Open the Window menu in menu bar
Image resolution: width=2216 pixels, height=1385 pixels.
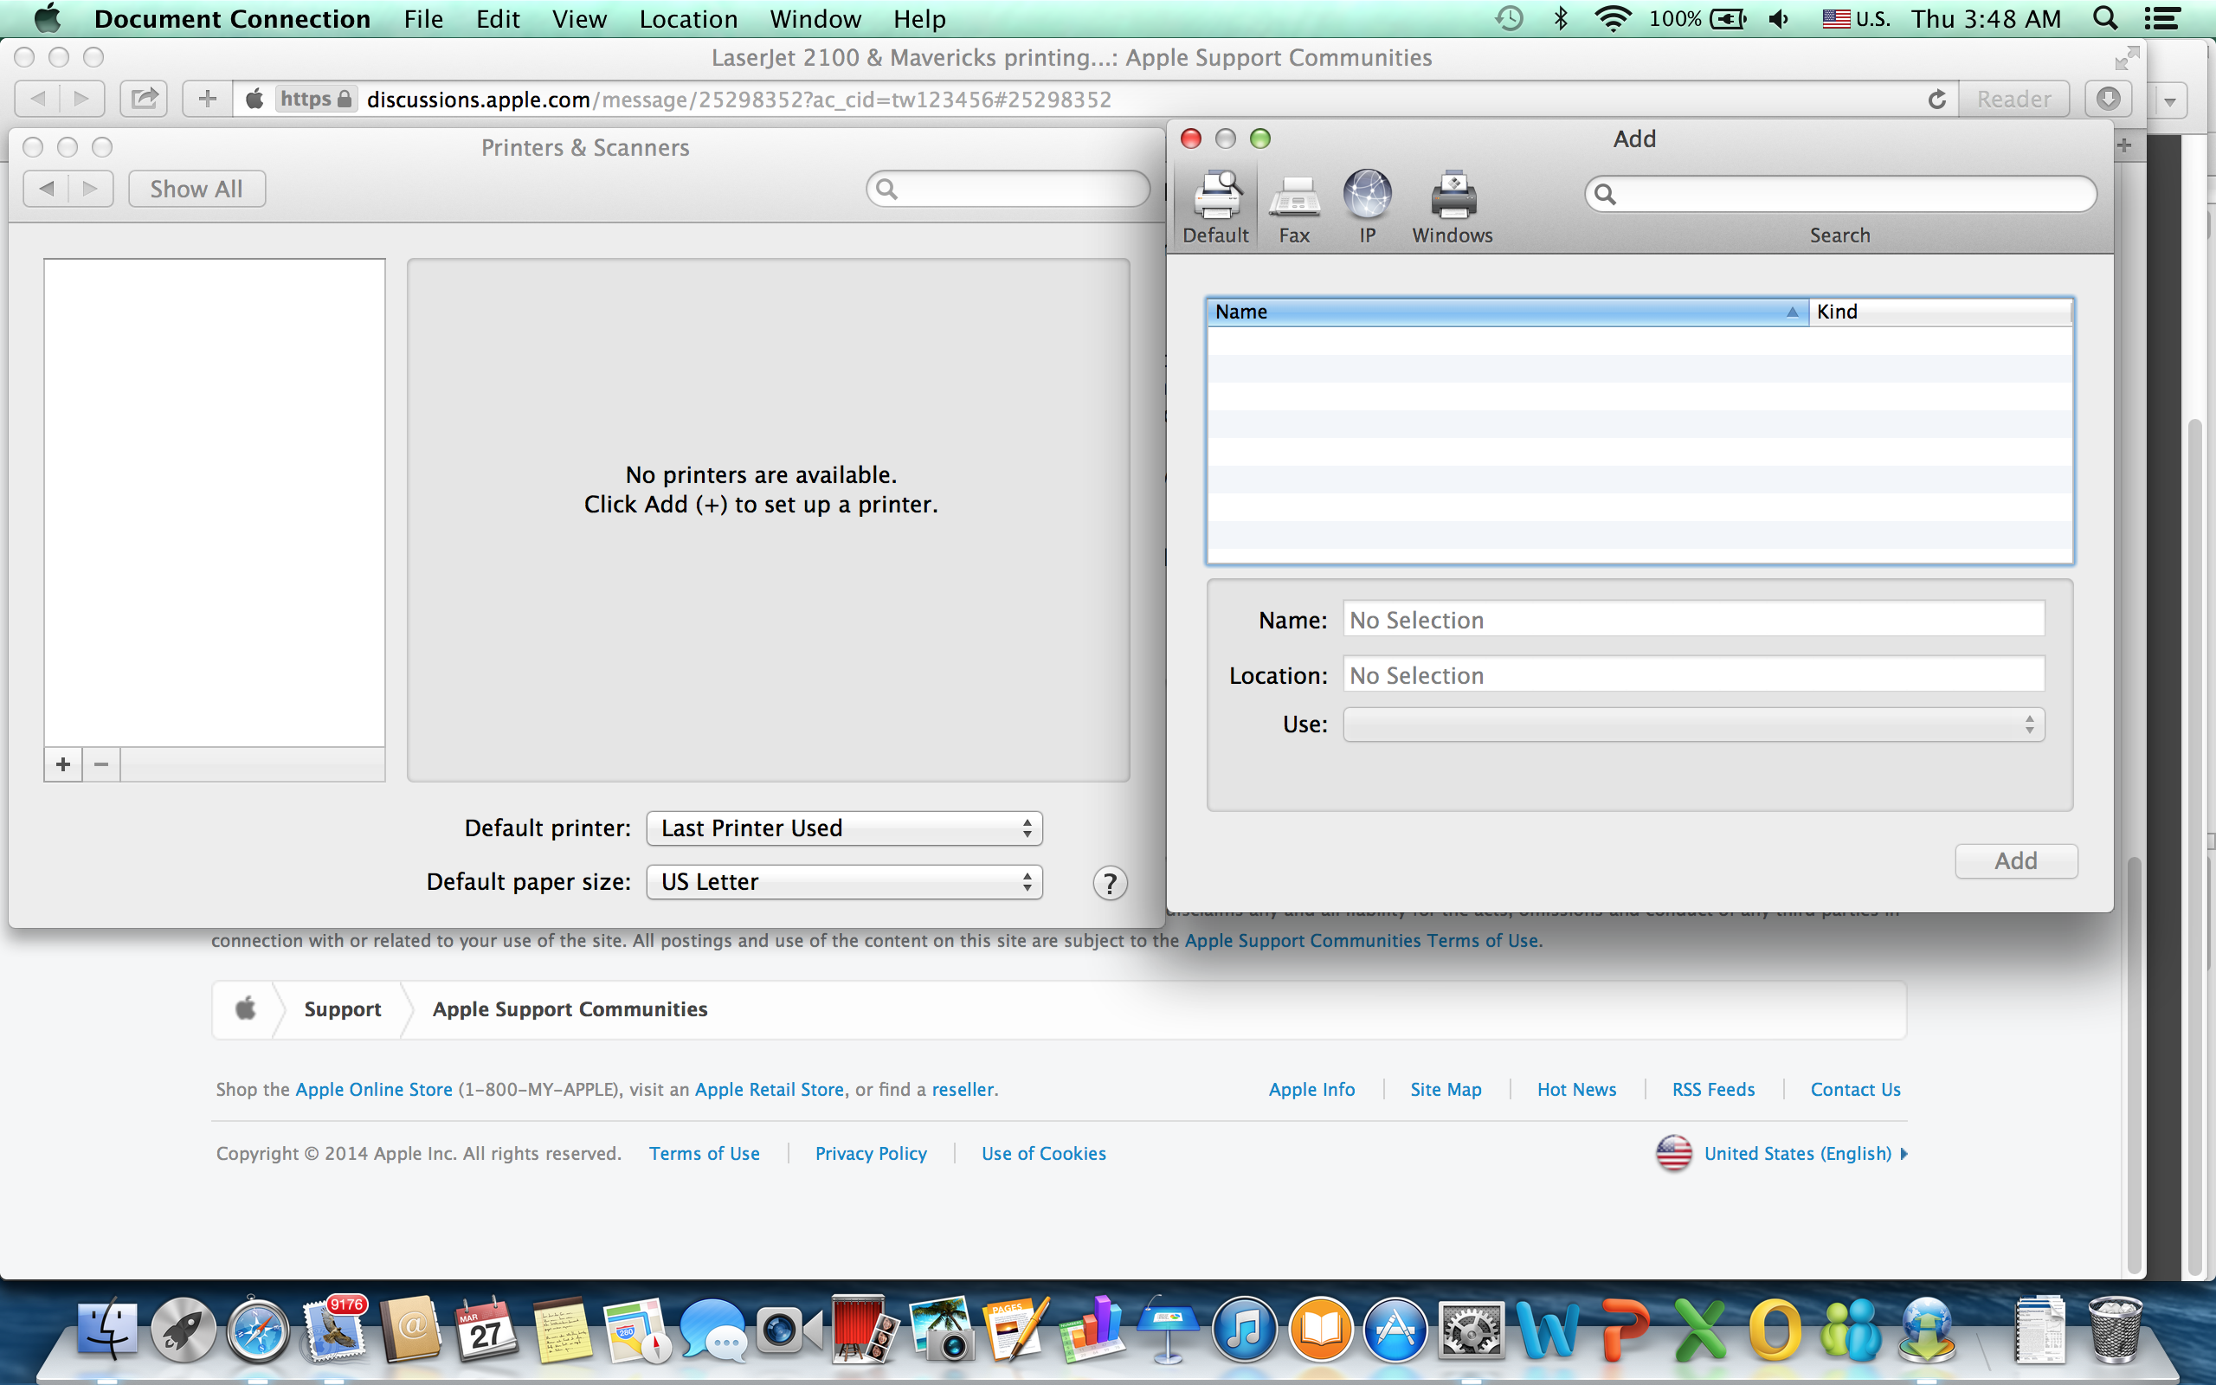pyautogui.click(x=815, y=19)
